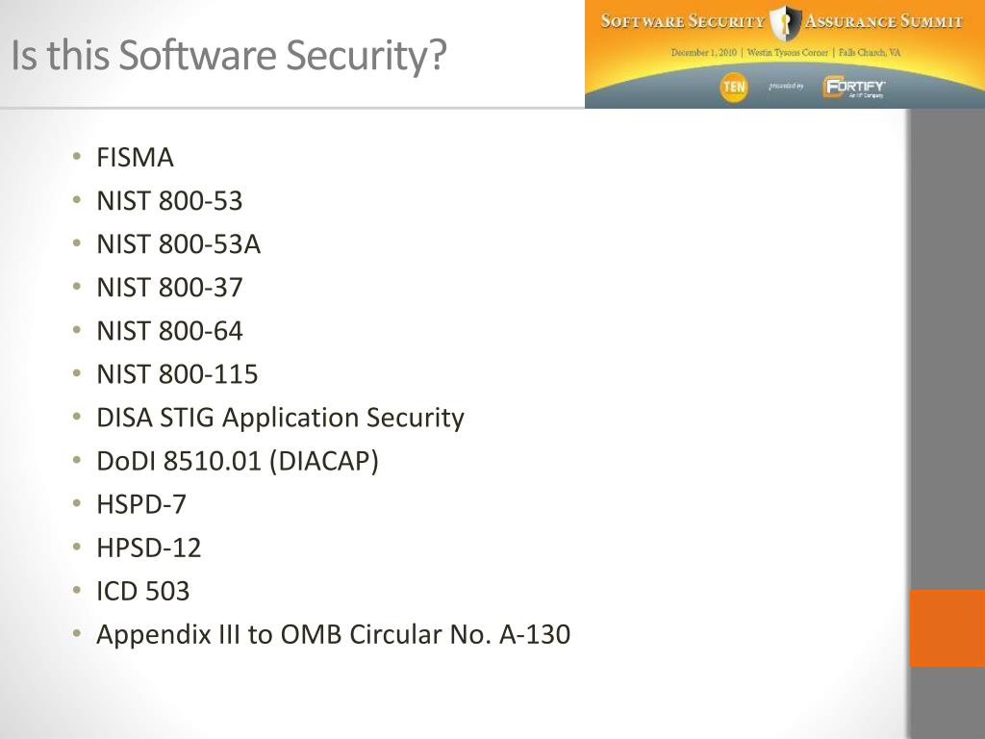This screenshot has height=739, width=985.
Task: Select the DoDI 8510.01 (DIACAP) item
Action: (x=238, y=462)
